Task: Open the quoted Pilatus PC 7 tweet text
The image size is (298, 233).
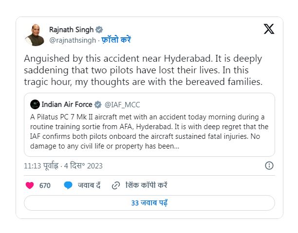Action: [x=149, y=131]
